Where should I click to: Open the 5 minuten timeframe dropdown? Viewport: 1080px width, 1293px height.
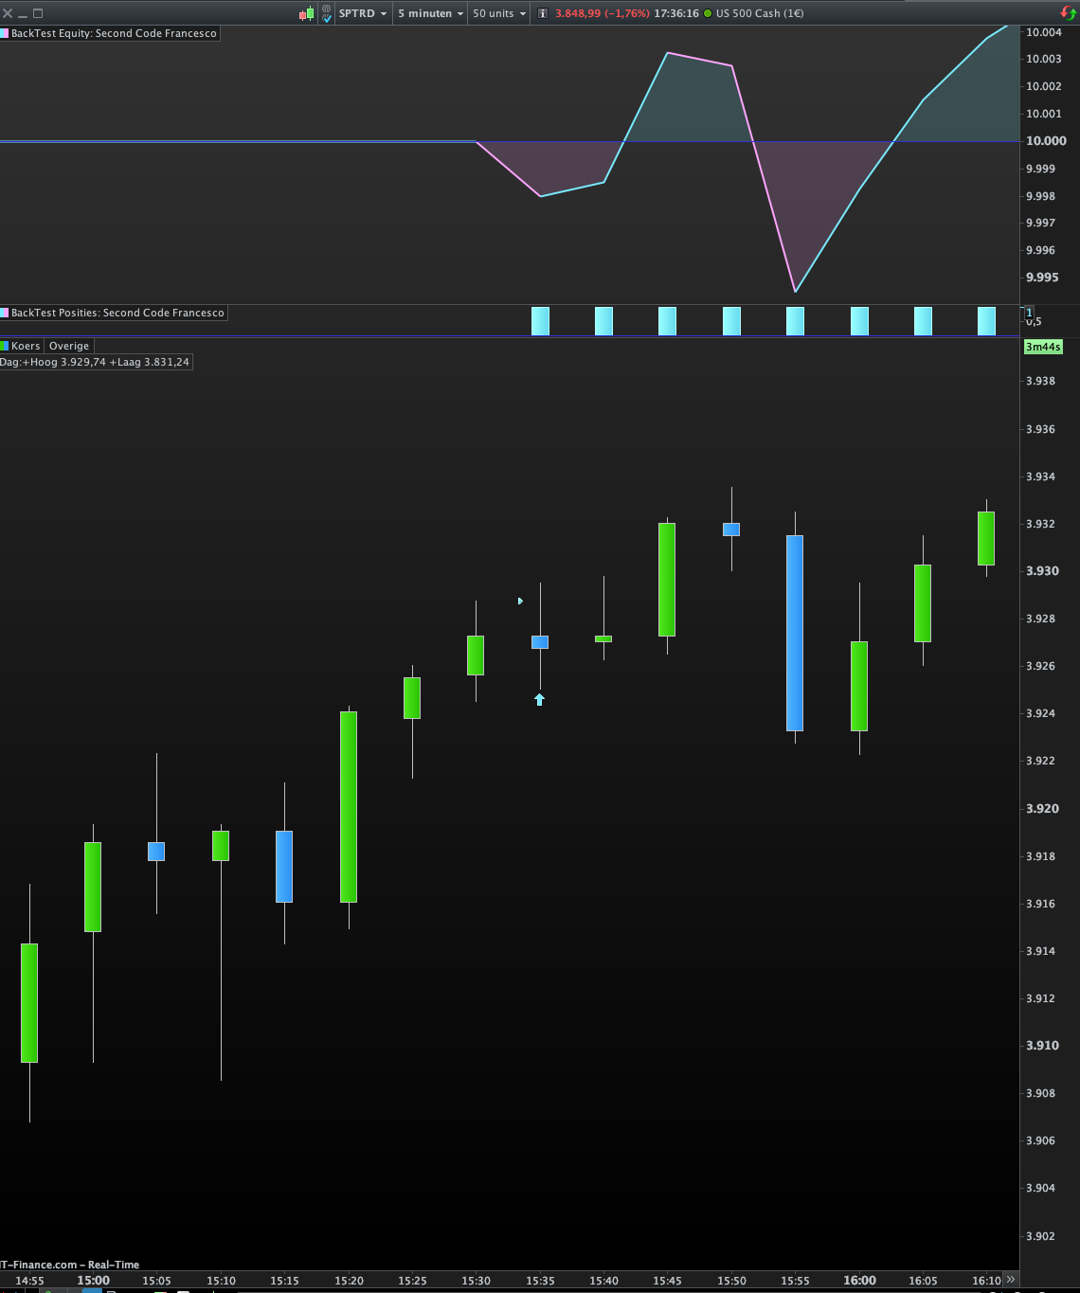tap(431, 13)
